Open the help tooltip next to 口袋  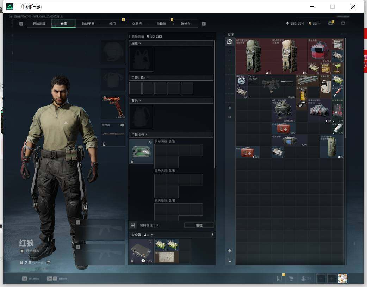coord(149,78)
